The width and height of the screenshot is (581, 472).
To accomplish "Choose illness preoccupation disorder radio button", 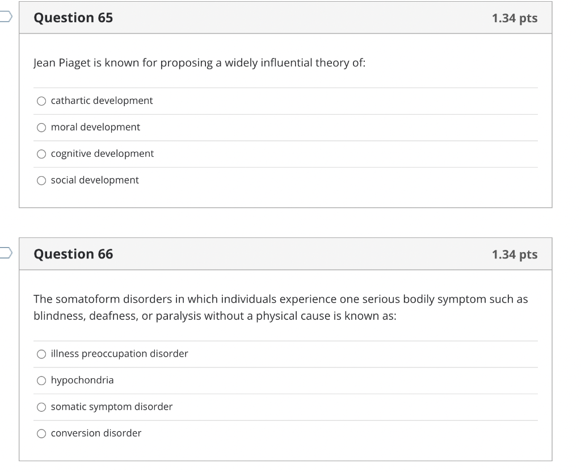I will tap(41, 354).
